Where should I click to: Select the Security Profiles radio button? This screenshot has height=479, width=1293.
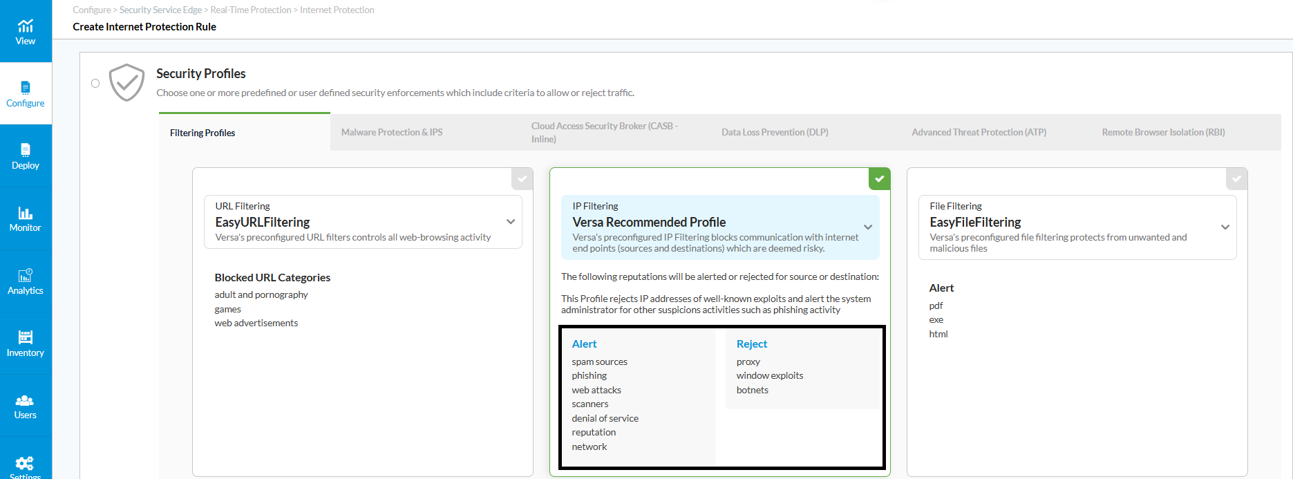[95, 83]
